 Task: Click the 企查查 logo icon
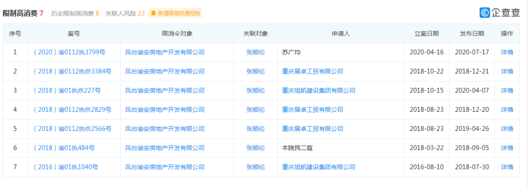pos(485,12)
